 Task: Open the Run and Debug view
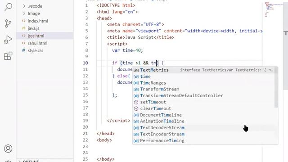(x=8, y=39)
